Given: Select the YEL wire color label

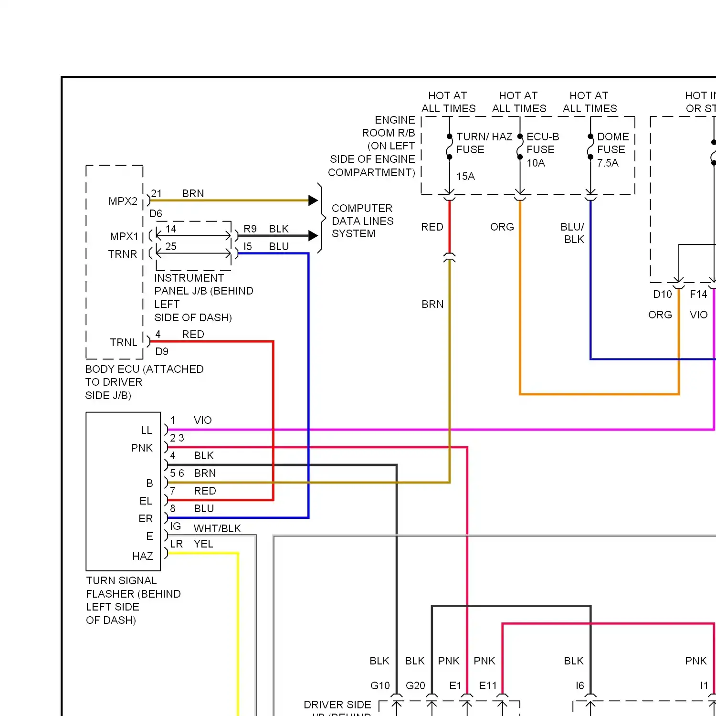Looking at the screenshot, I should click(x=203, y=544).
